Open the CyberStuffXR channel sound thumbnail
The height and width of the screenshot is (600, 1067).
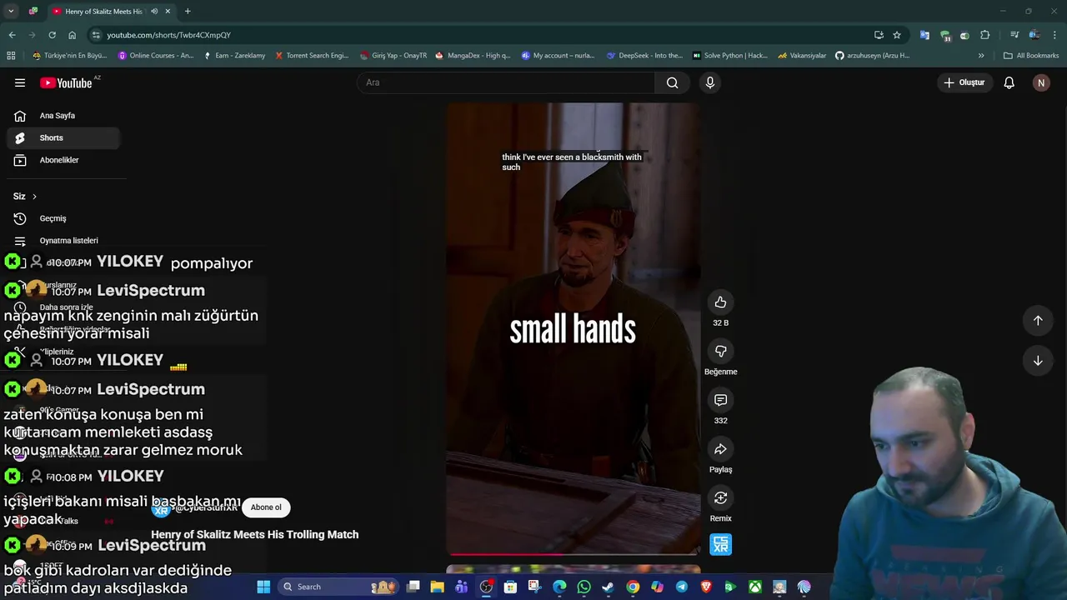coord(721,545)
